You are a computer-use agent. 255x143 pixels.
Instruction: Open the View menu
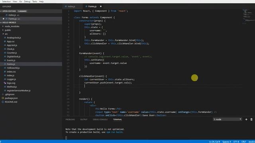[x=15, y=2]
